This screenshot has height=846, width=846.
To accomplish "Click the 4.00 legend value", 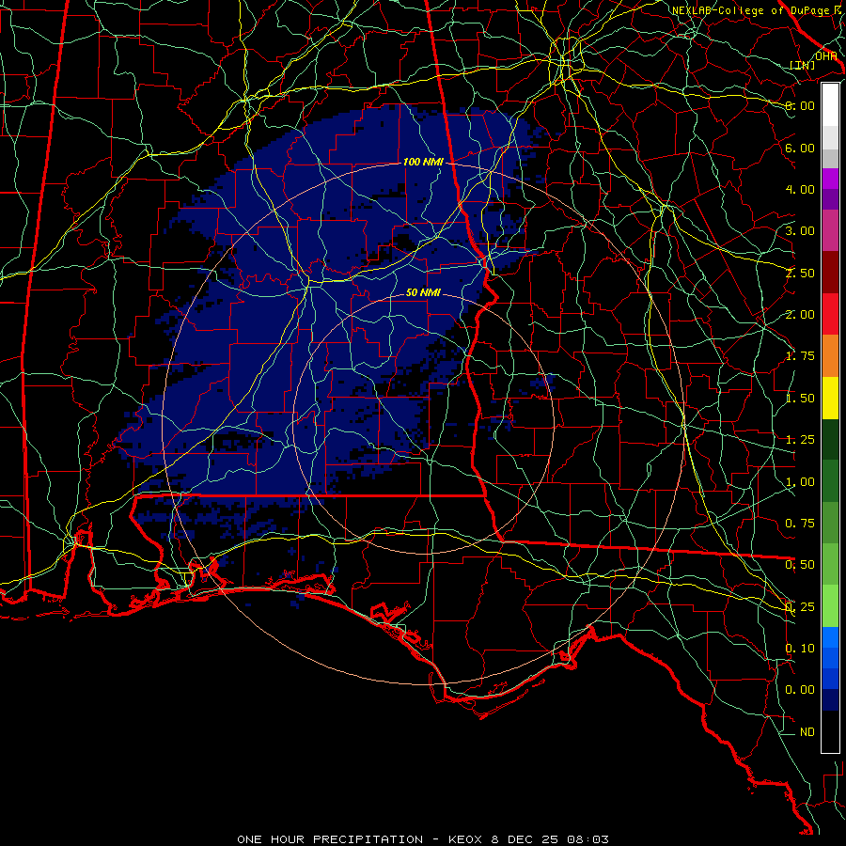I will (800, 189).
